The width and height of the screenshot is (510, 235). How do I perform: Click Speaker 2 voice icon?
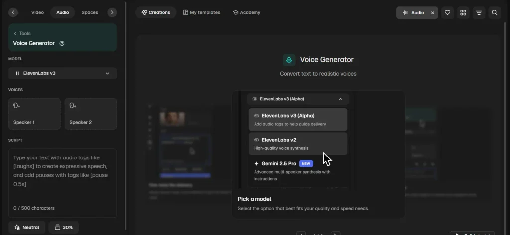(x=73, y=106)
